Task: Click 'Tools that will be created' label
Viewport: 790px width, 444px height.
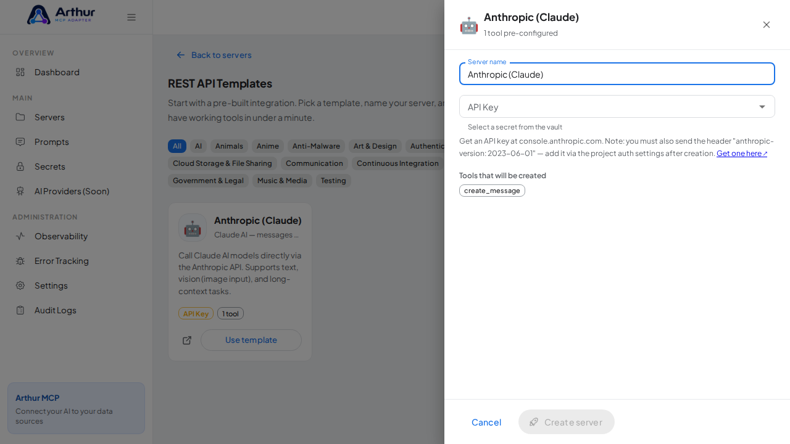Action: (502, 176)
